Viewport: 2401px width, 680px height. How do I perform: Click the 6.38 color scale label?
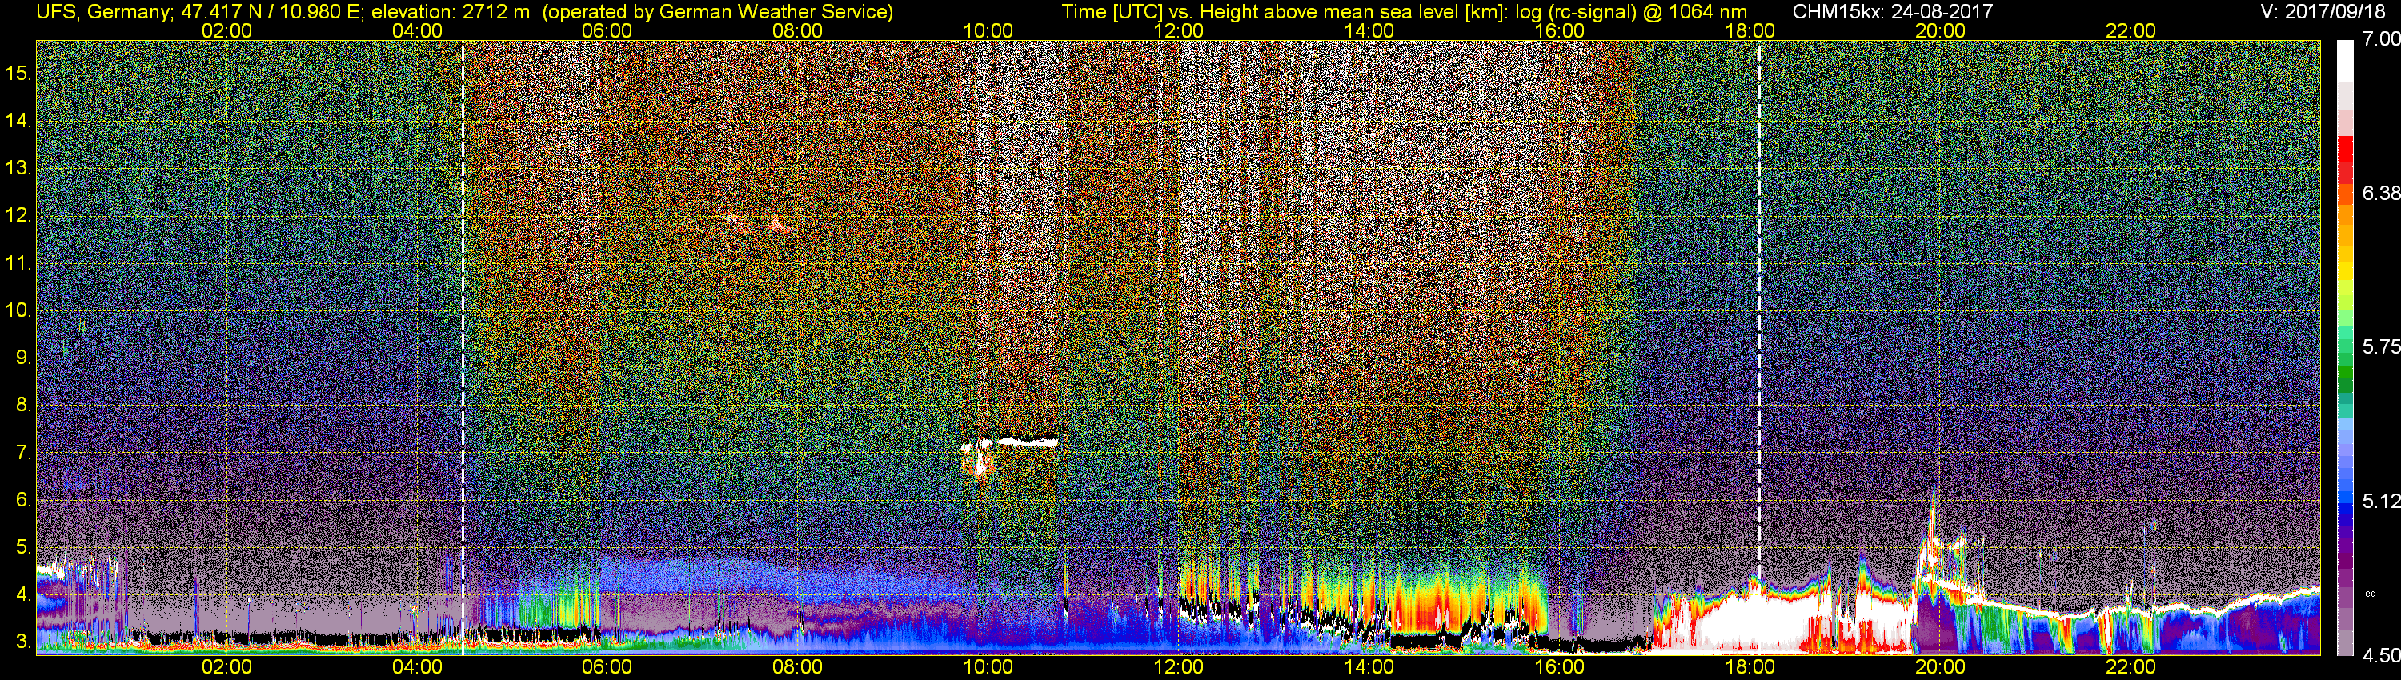point(2382,193)
